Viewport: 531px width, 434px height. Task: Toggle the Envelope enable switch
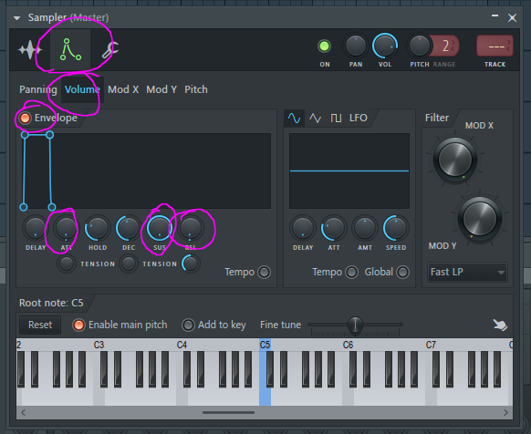25,119
